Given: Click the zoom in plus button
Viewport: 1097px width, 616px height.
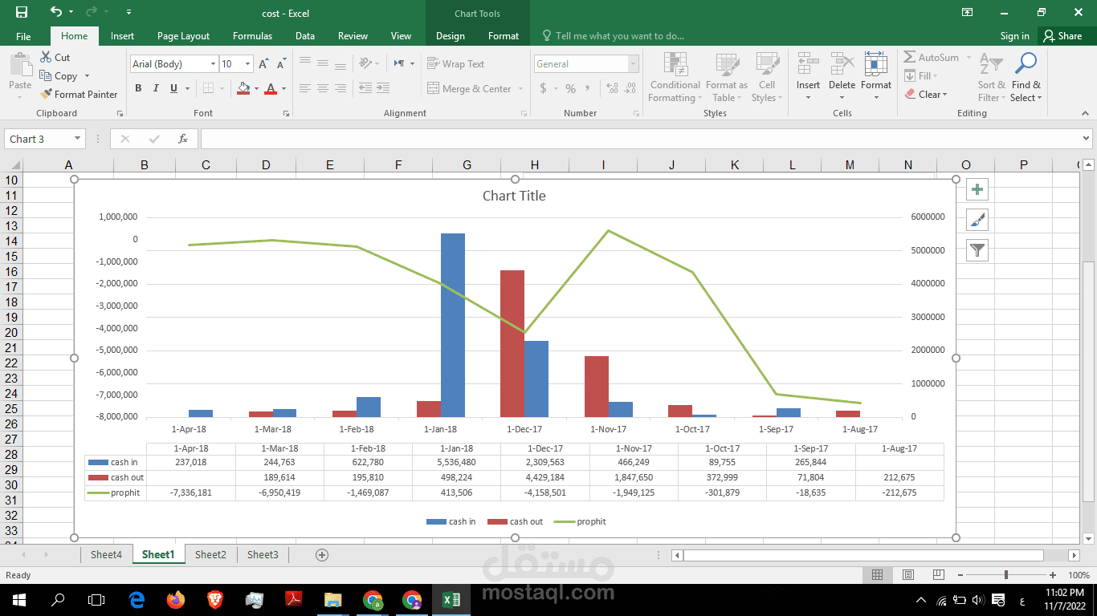Looking at the screenshot, I should coord(1053,575).
